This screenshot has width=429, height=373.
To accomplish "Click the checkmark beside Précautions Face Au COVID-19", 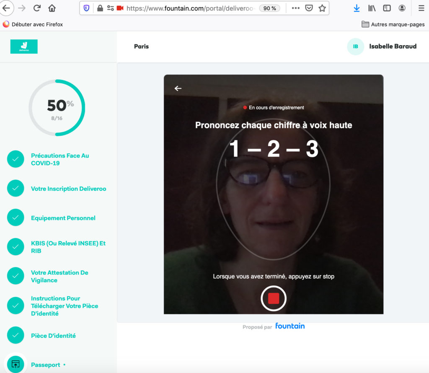I will point(16,159).
